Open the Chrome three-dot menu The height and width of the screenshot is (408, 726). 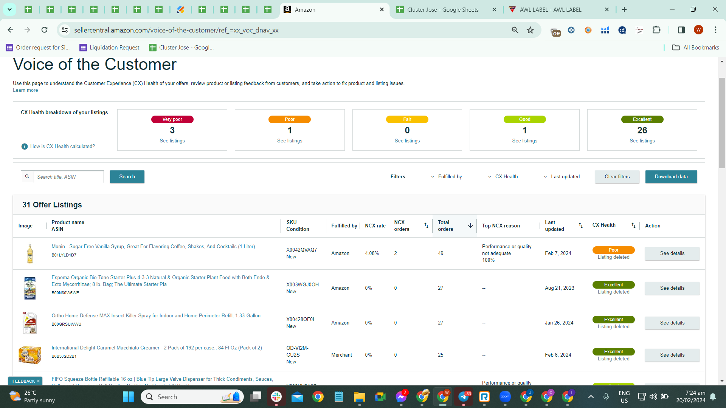tap(715, 30)
